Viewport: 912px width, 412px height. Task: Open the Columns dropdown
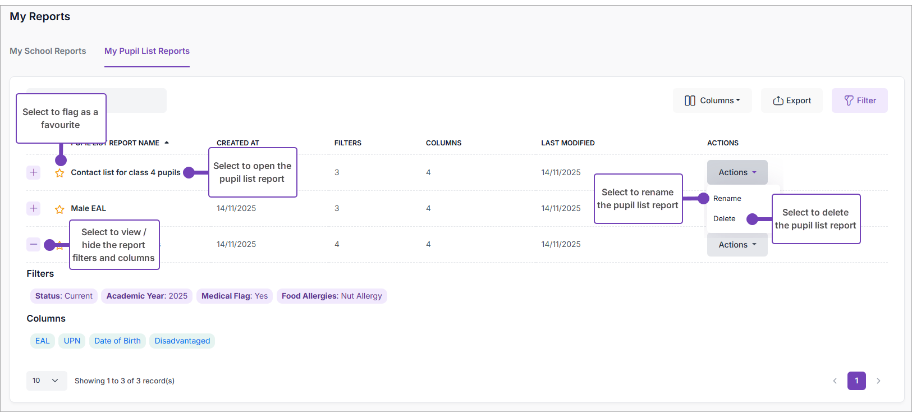pos(712,100)
